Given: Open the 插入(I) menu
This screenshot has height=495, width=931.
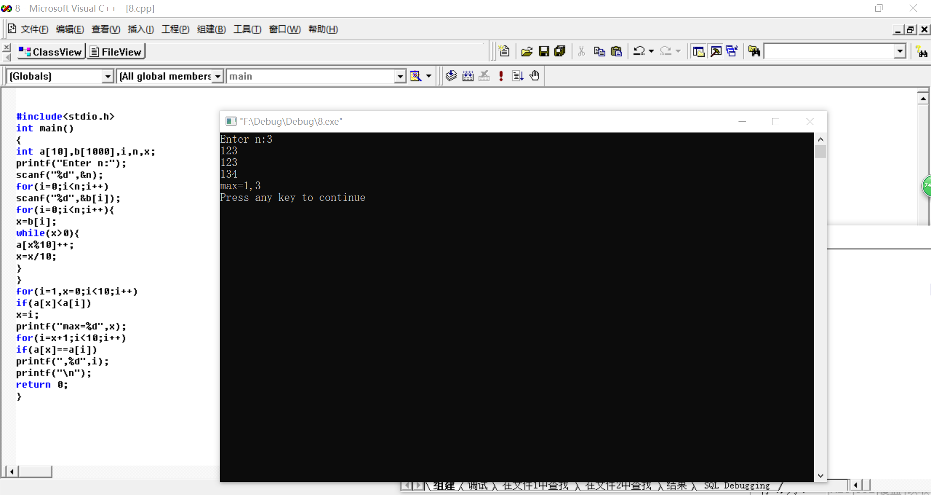Looking at the screenshot, I should pyautogui.click(x=141, y=29).
